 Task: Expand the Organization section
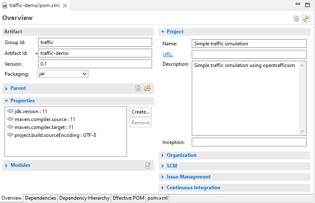click(163, 155)
